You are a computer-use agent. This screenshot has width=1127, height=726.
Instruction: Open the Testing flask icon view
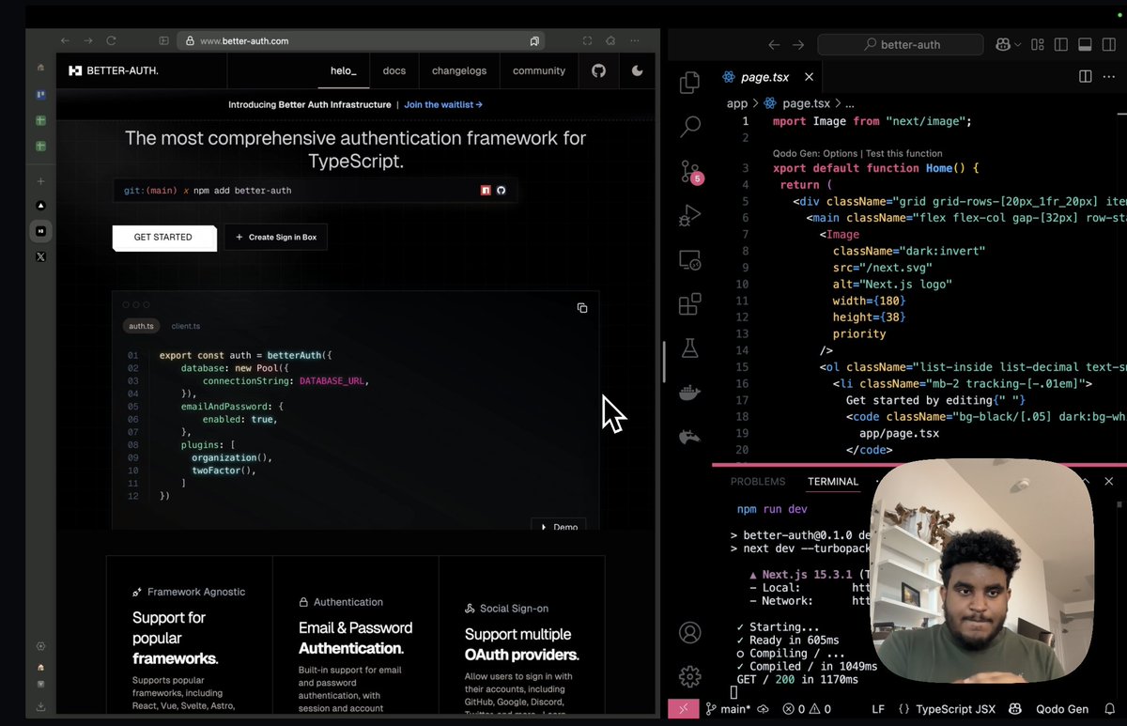point(689,348)
